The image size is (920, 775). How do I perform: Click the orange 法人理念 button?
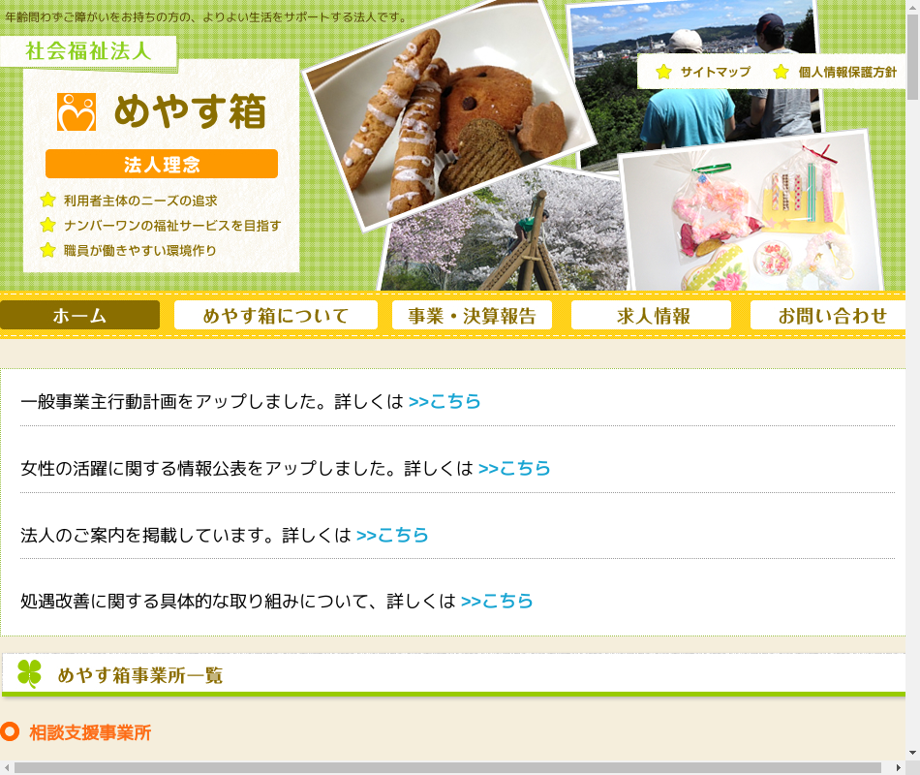(162, 164)
